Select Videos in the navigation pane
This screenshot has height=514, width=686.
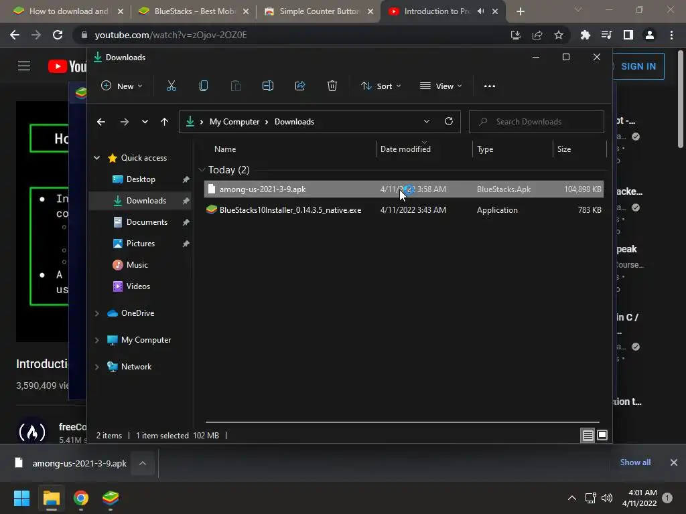(138, 286)
